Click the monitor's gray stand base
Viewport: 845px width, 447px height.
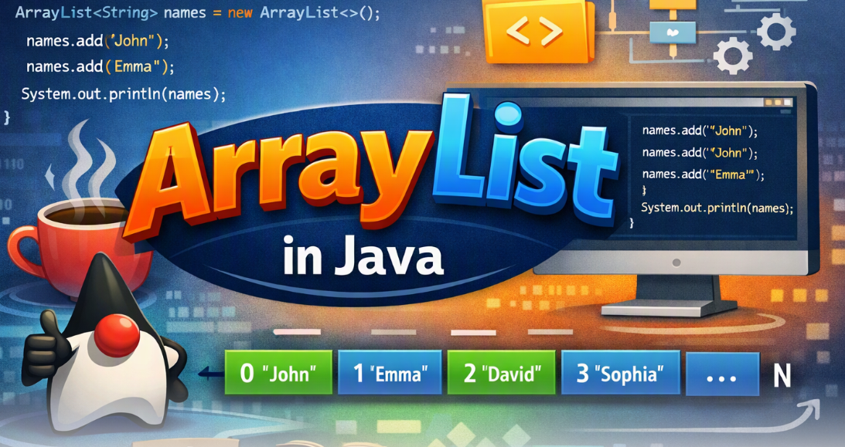pos(669,308)
